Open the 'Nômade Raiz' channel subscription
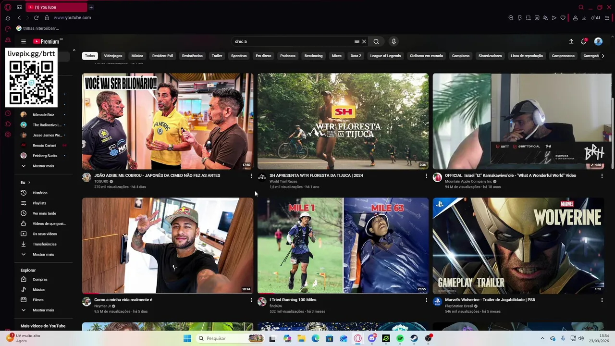 pyautogui.click(x=43, y=115)
